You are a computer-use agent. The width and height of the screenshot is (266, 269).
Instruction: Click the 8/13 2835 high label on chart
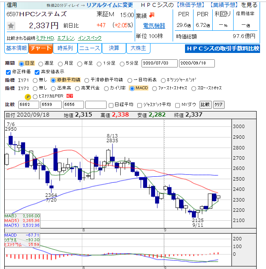coord(112,138)
